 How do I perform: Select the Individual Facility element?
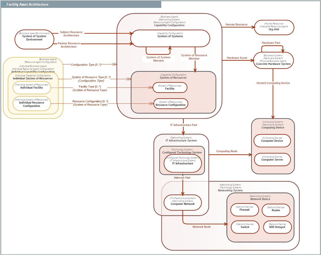click(x=31, y=88)
